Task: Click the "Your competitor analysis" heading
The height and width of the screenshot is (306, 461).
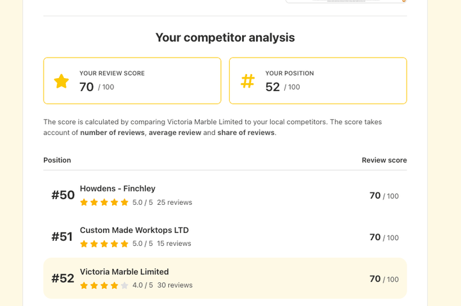Action: [x=225, y=38]
